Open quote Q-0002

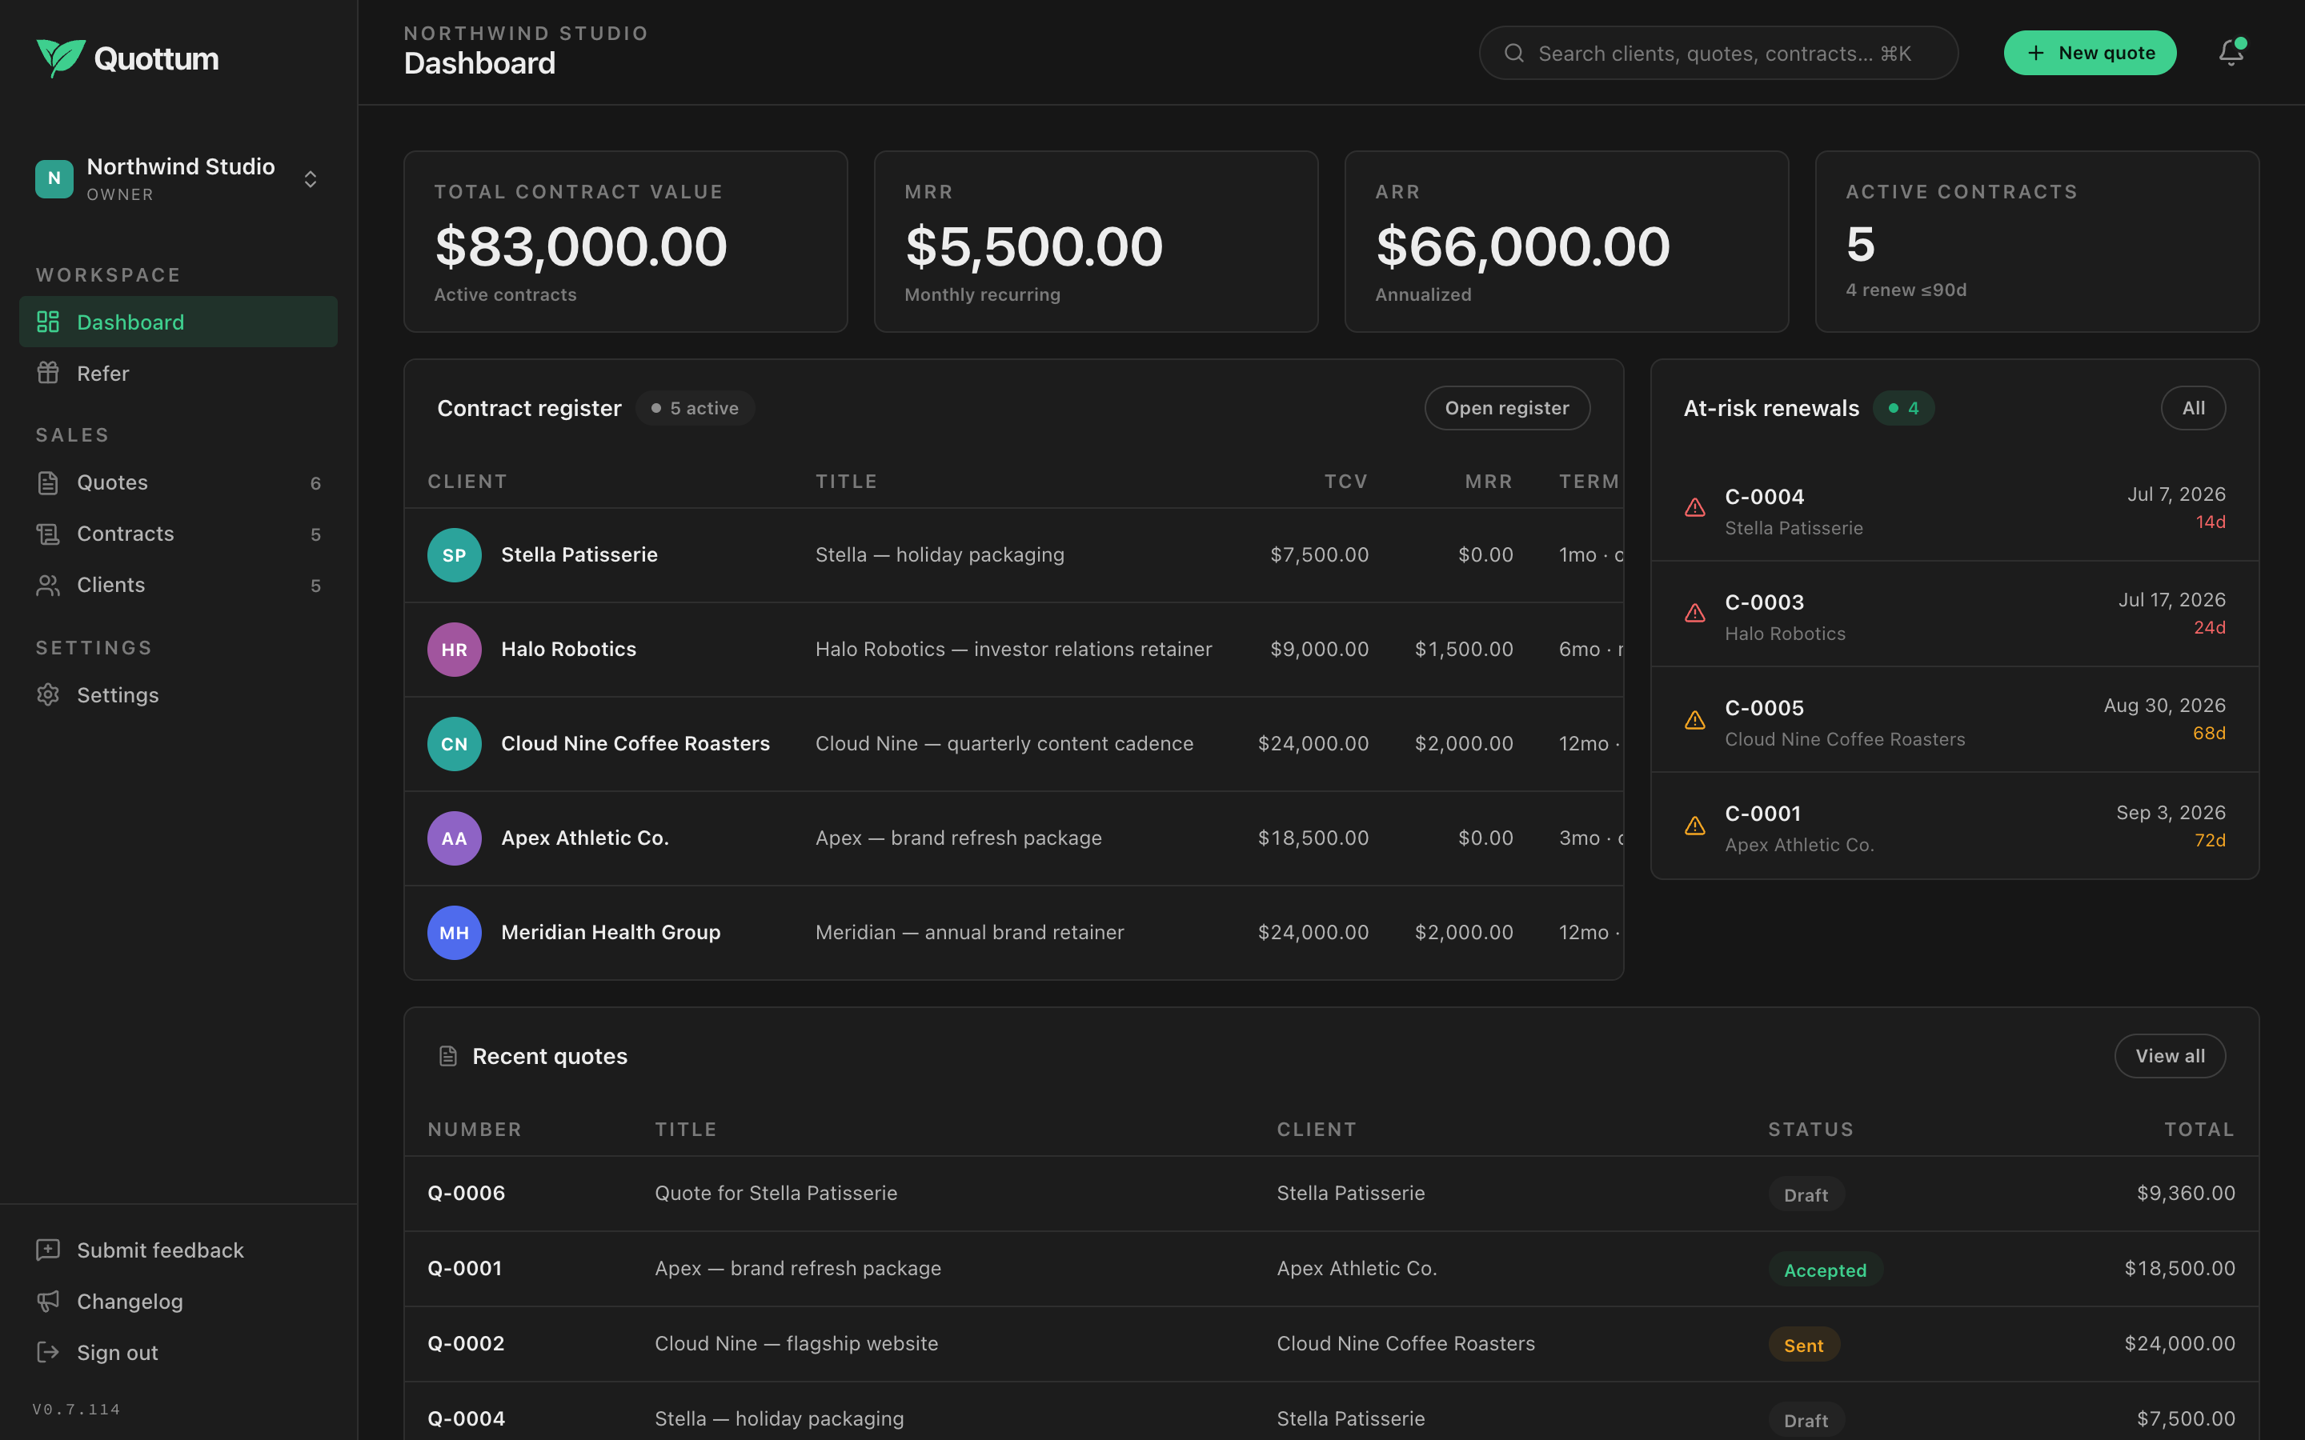coord(1332,1344)
